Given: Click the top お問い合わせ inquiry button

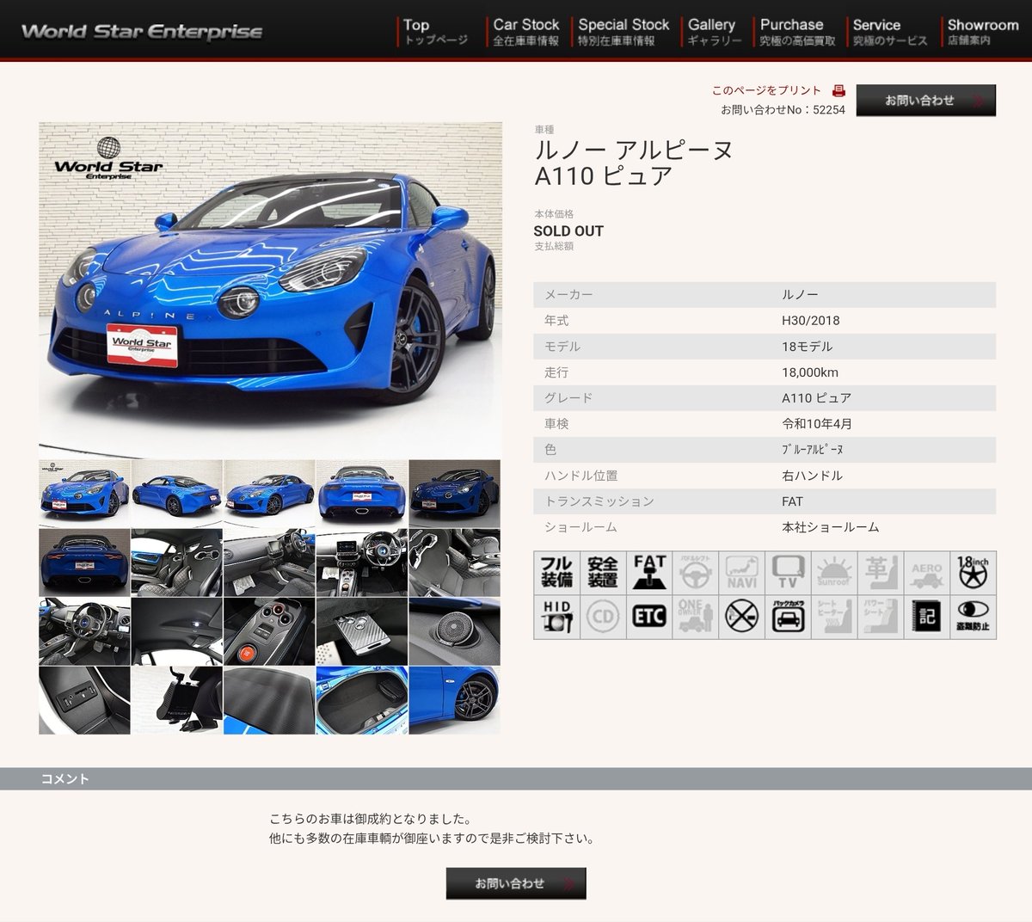Looking at the screenshot, I should tap(926, 100).
